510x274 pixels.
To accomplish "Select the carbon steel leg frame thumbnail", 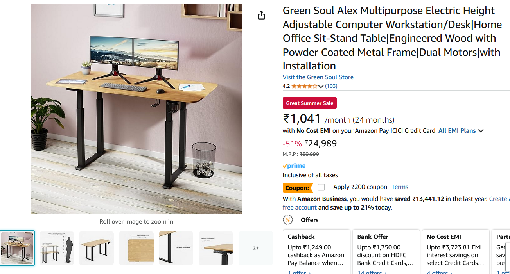I will click(x=176, y=248).
